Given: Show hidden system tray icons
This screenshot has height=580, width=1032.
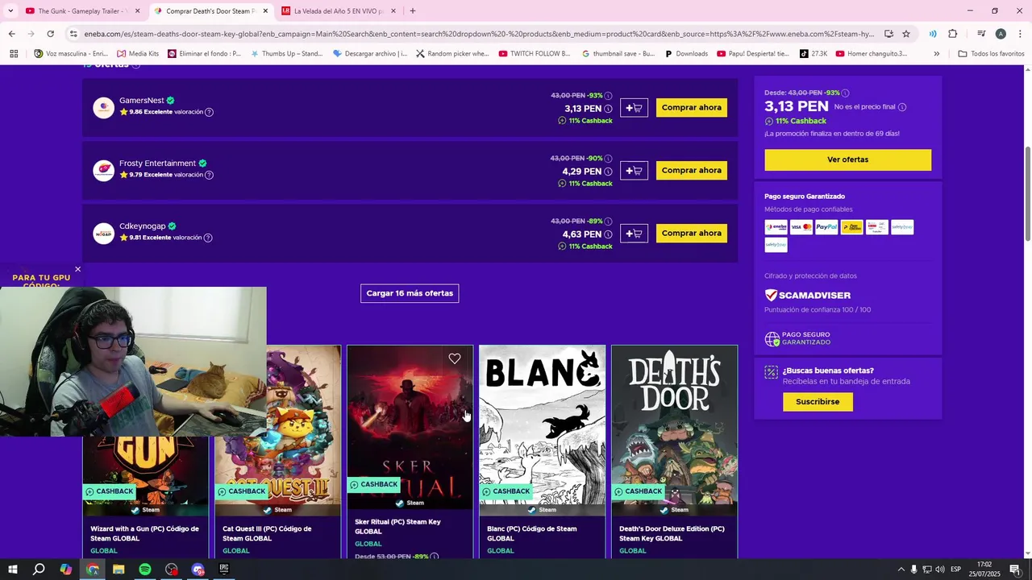Looking at the screenshot, I should coord(901,570).
